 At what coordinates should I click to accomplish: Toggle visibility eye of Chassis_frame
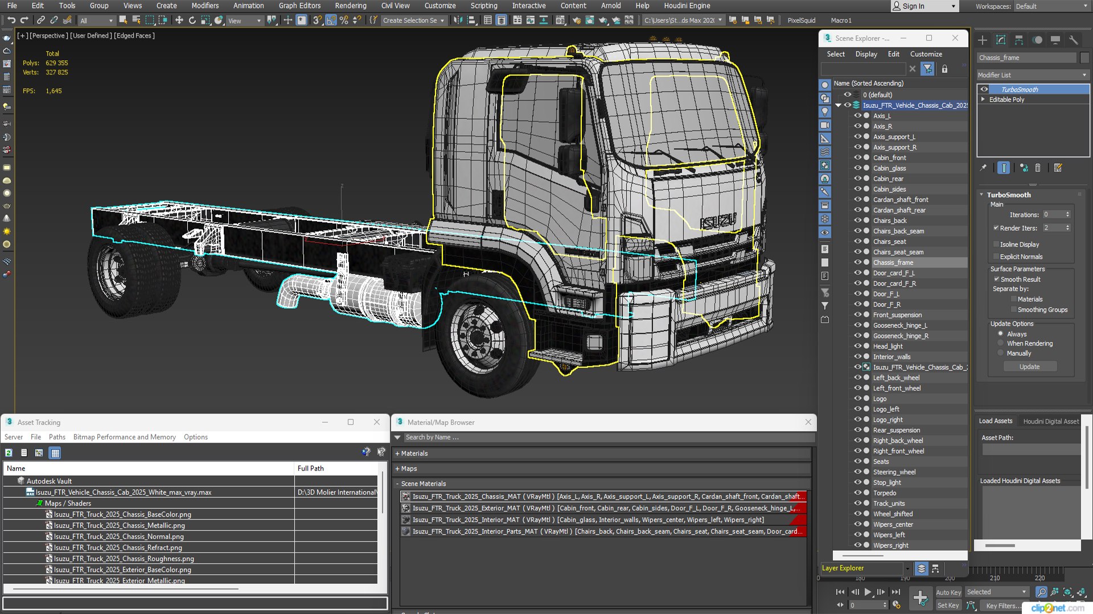tap(857, 263)
